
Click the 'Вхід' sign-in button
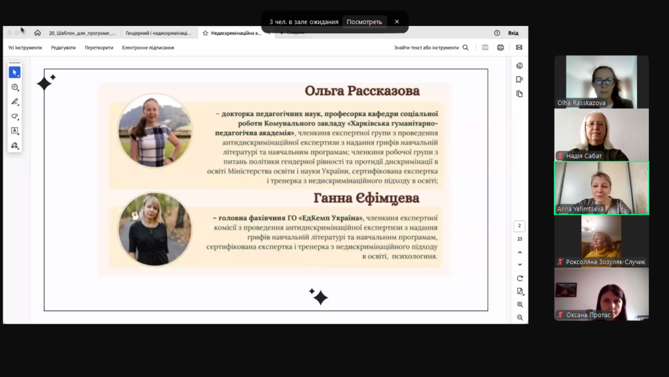tap(514, 33)
